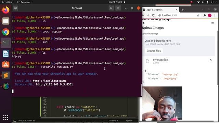The height and width of the screenshot is (123, 219).
Task: Click Line 39, Column 35 status text
Action: (26, 121)
